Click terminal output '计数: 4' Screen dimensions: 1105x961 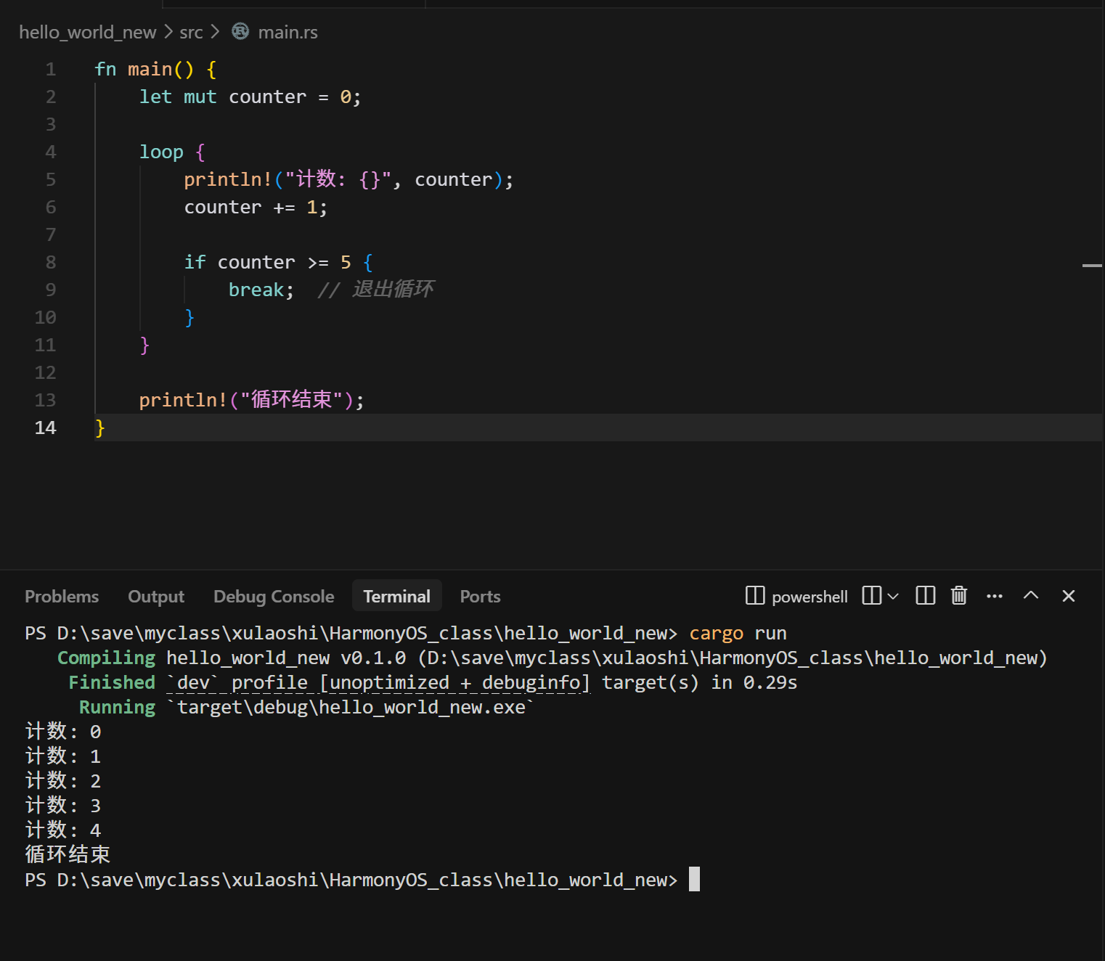(x=63, y=830)
